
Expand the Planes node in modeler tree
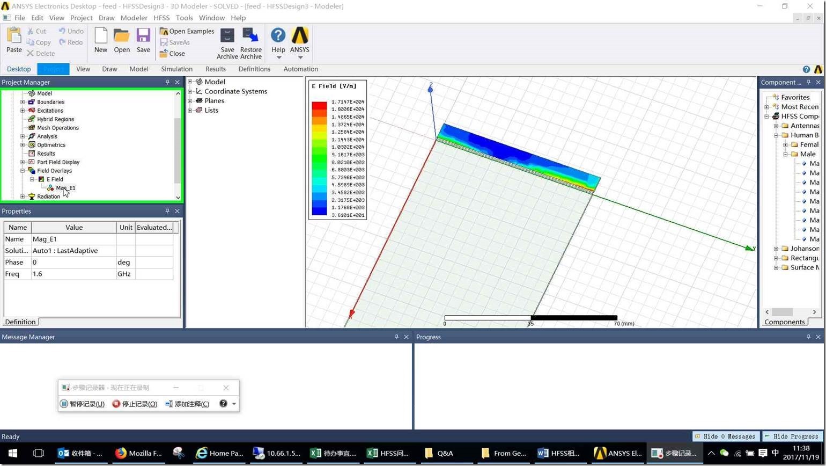[x=190, y=101]
